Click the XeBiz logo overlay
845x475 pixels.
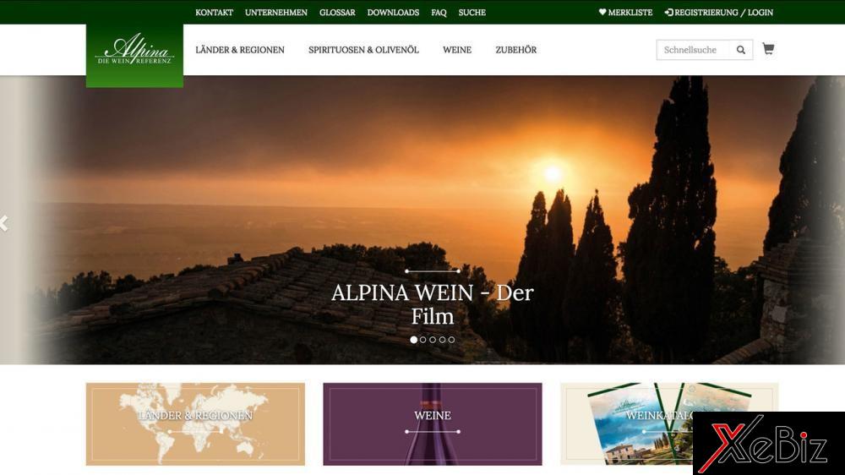pos(768,443)
